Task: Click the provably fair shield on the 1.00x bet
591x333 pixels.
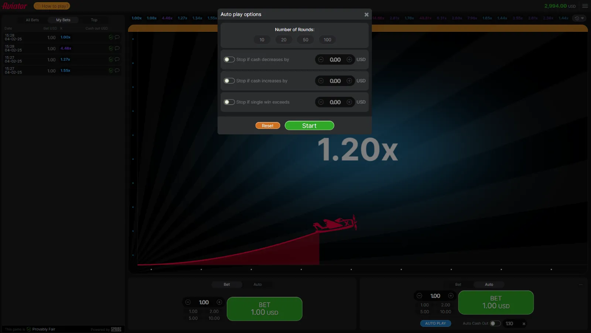Action: (110, 37)
